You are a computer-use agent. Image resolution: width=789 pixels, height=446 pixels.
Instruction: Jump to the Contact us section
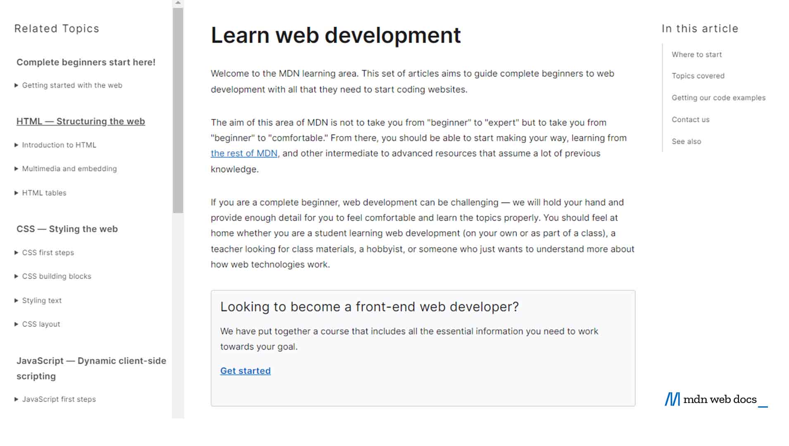(690, 119)
